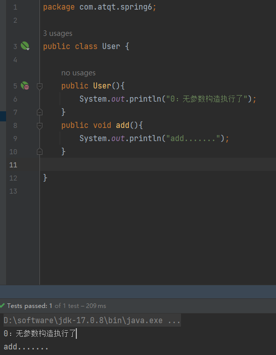Click the console output line "add......."
Screen dimensions: 276x355
[x=26, y=346]
